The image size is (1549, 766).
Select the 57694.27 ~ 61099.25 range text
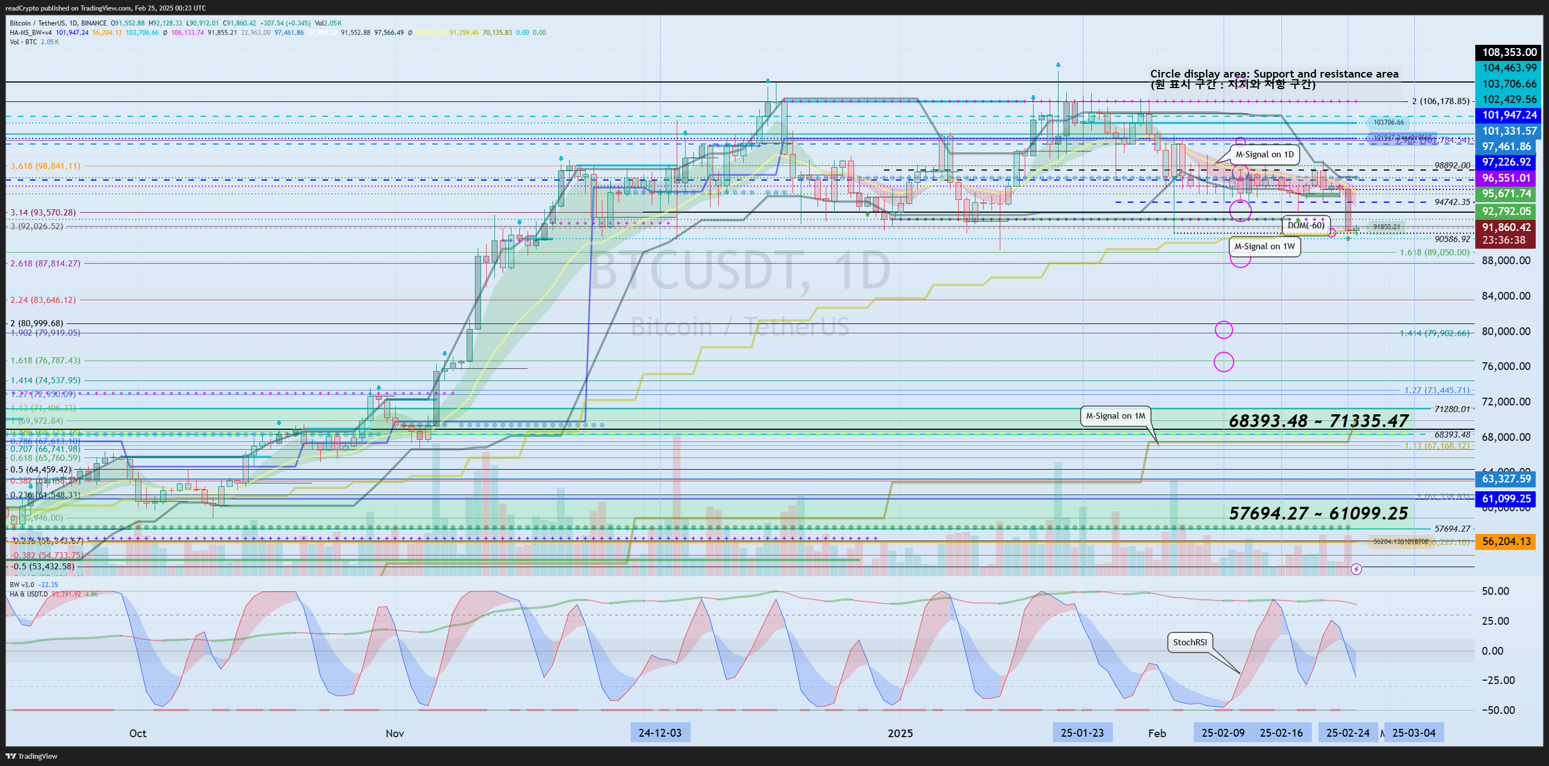coord(1318,513)
